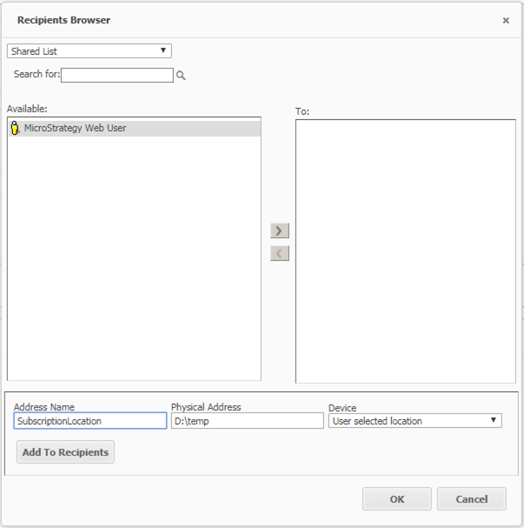The width and height of the screenshot is (524, 528).
Task: Expand the Device dropdown menu
Action: 415,421
